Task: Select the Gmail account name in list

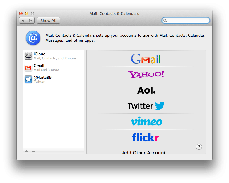Action: 39,66
